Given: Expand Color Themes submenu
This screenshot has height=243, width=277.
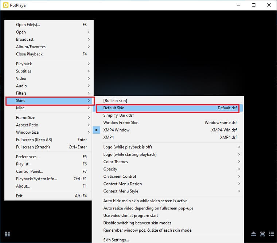Looking at the screenshot, I should (x=168, y=162).
